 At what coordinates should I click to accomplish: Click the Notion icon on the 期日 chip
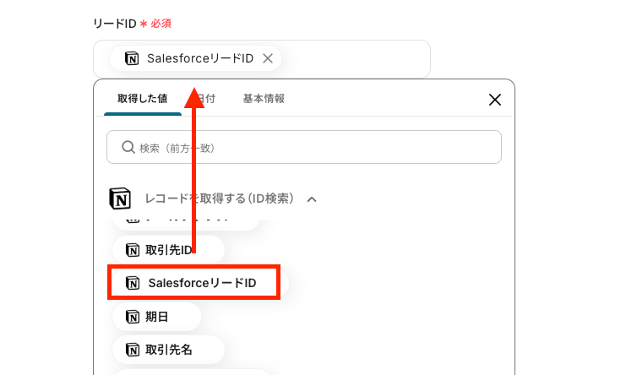(x=133, y=317)
